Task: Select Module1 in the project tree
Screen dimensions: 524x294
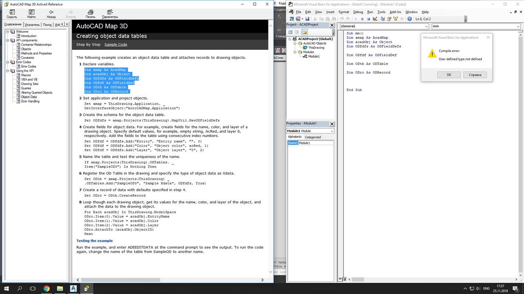Action: 314,56
